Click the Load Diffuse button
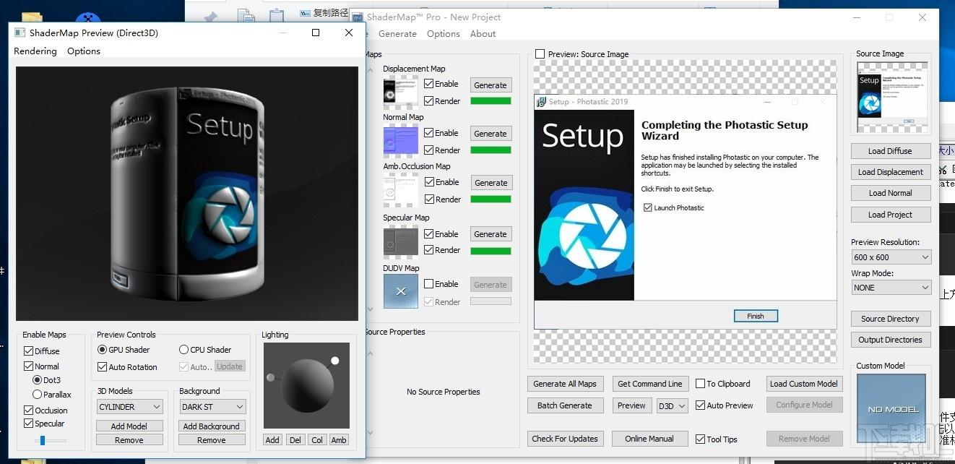 (x=890, y=151)
